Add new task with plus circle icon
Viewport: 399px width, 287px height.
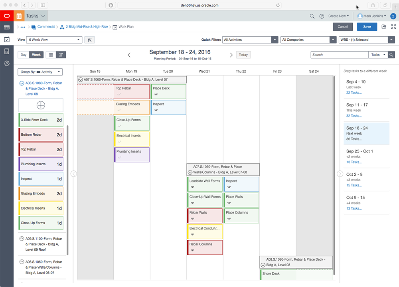(x=41, y=105)
